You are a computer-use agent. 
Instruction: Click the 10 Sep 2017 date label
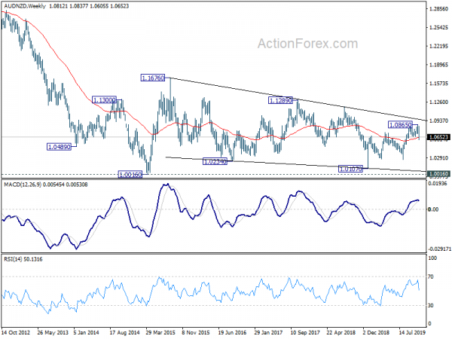pyautogui.click(x=305, y=332)
